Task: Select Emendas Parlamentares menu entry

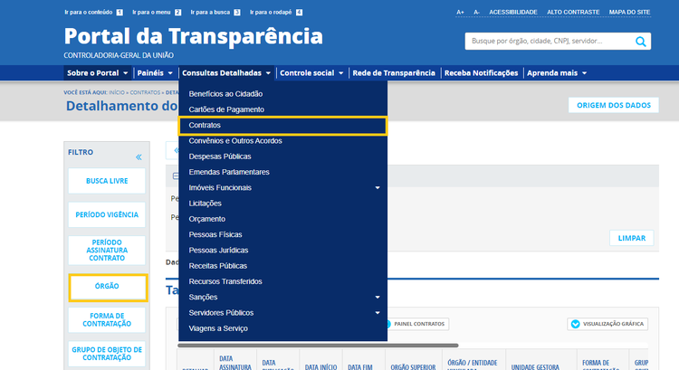Action: coord(229,172)
